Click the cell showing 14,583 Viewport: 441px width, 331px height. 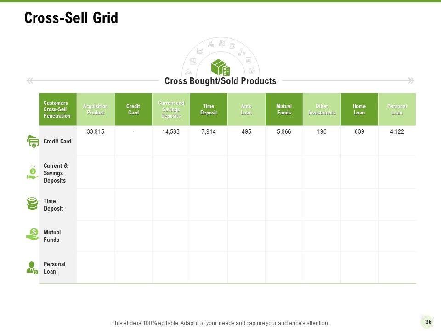(171, 132)
